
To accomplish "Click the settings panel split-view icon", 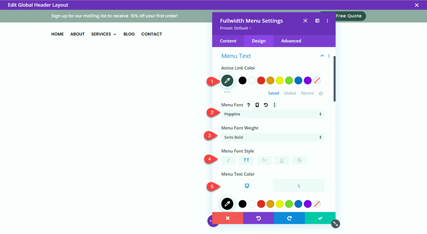I will [x=317, y=21].
